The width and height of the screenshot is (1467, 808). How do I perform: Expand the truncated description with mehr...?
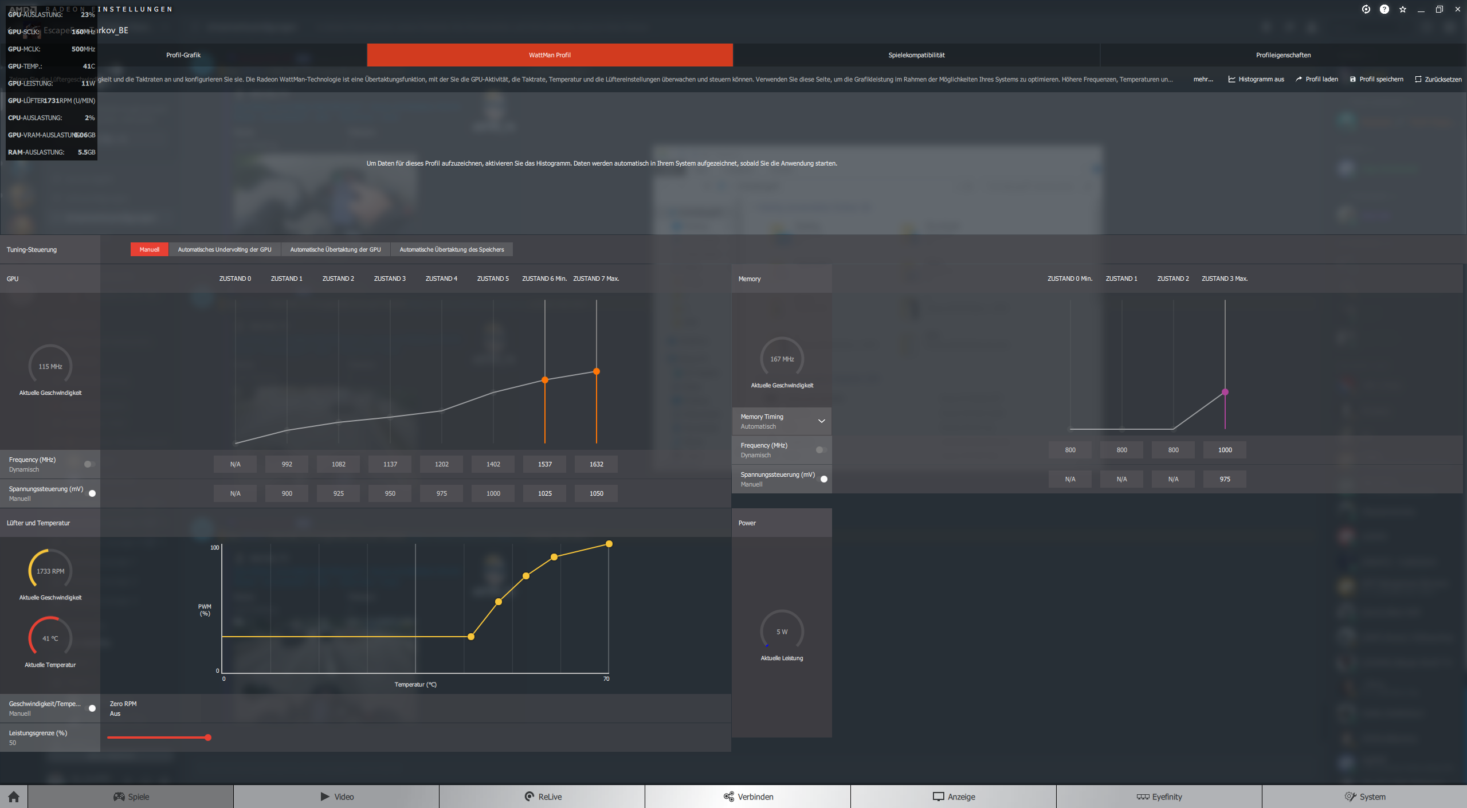point(1203,79)
